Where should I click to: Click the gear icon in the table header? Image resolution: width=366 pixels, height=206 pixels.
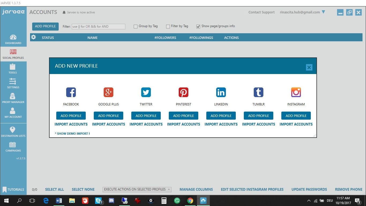[x=33, y=37]
